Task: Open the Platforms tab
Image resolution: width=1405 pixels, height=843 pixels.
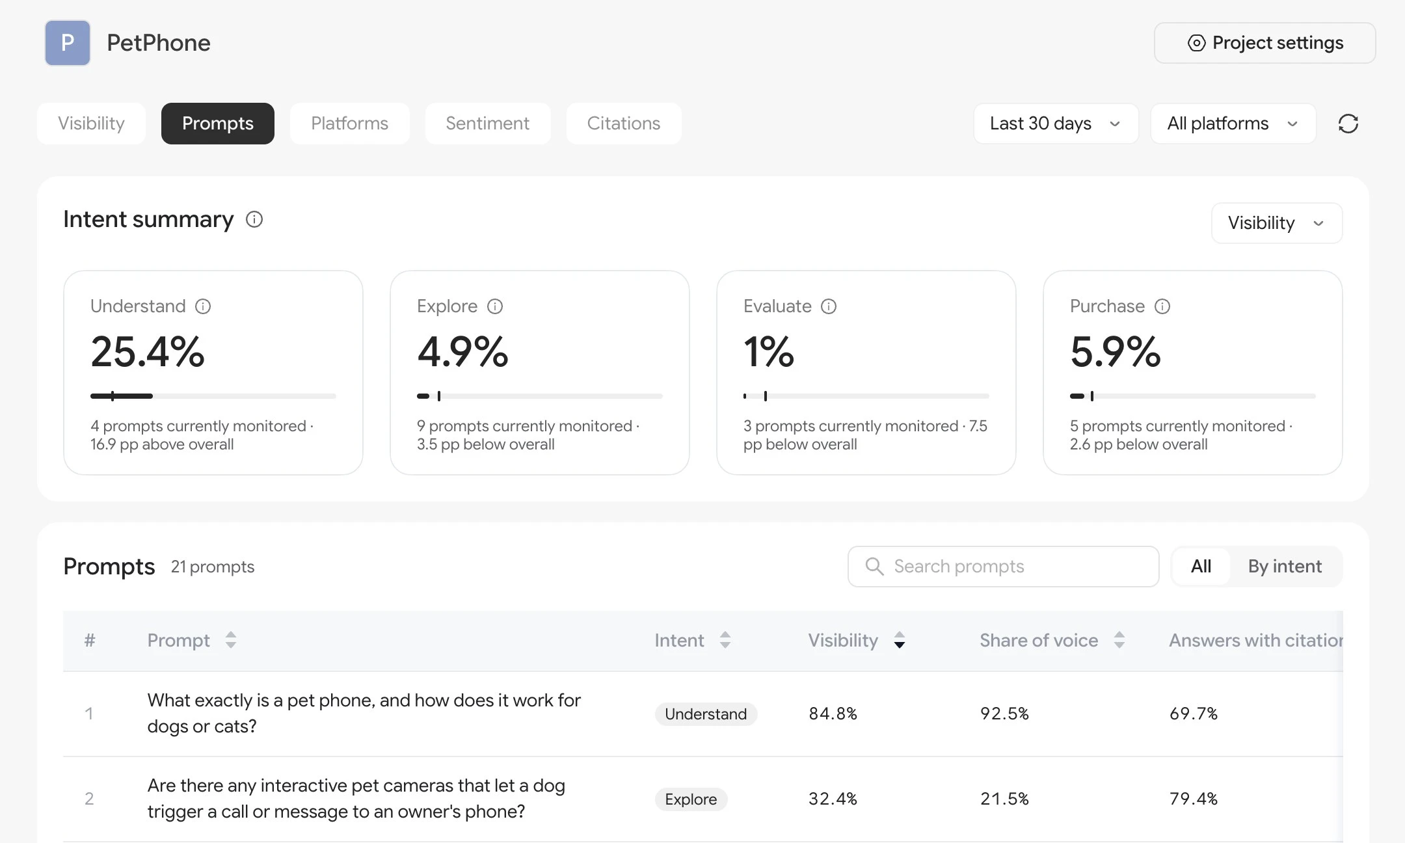Action: point(350,124)
